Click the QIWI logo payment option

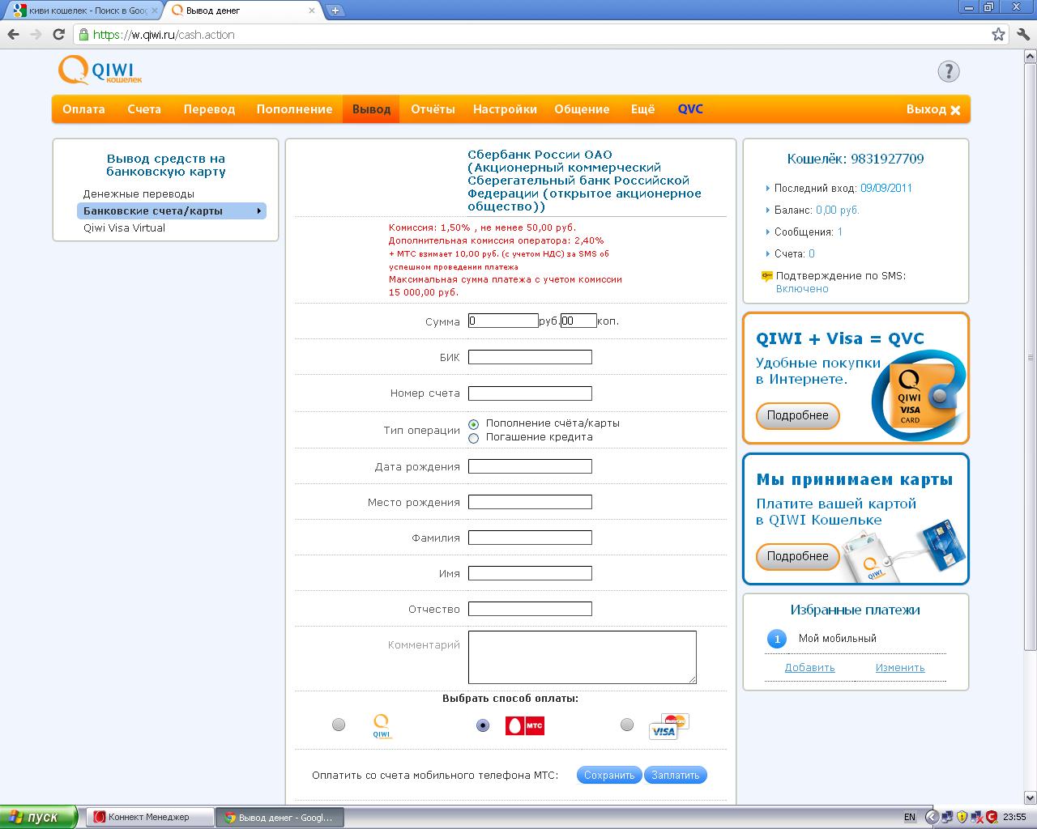coord(382,725)
